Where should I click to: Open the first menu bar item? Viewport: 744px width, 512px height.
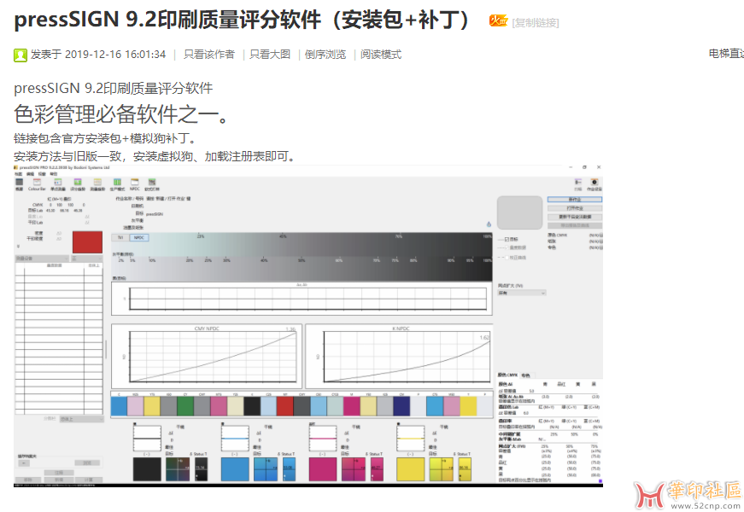(19, 174)
